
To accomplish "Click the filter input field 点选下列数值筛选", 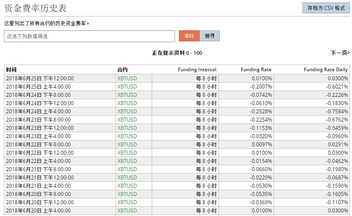I will pyautogui.click(x=89, y=36).
